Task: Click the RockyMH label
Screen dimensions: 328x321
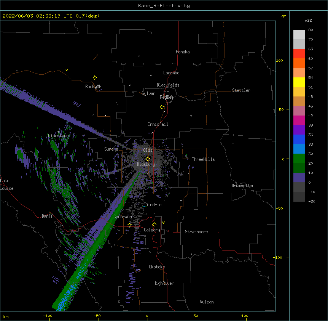Action: click(x=93, y=87)
